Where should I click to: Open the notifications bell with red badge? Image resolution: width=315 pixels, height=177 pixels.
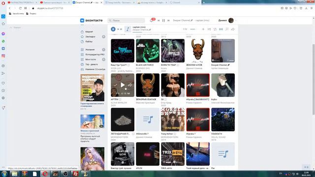point(152,20)
